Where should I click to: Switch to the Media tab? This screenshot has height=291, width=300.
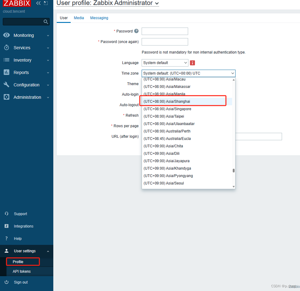pyautogui.click(x=79, y=18)
